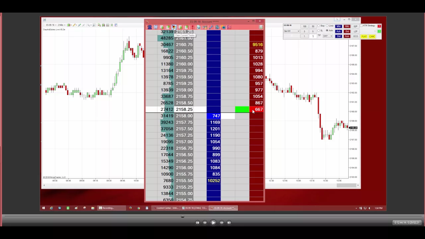Select the SL order radio button
Viewport: 425px width, 239px height.
(319, 31)
